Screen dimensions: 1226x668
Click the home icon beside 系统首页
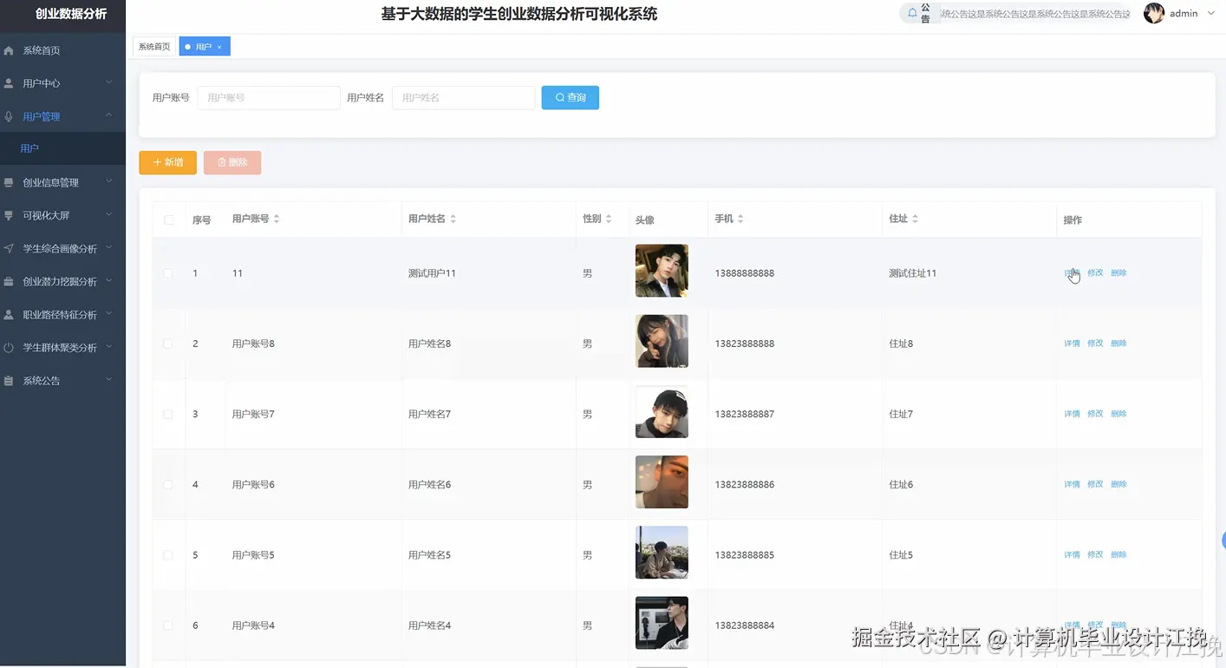point(9,51)
